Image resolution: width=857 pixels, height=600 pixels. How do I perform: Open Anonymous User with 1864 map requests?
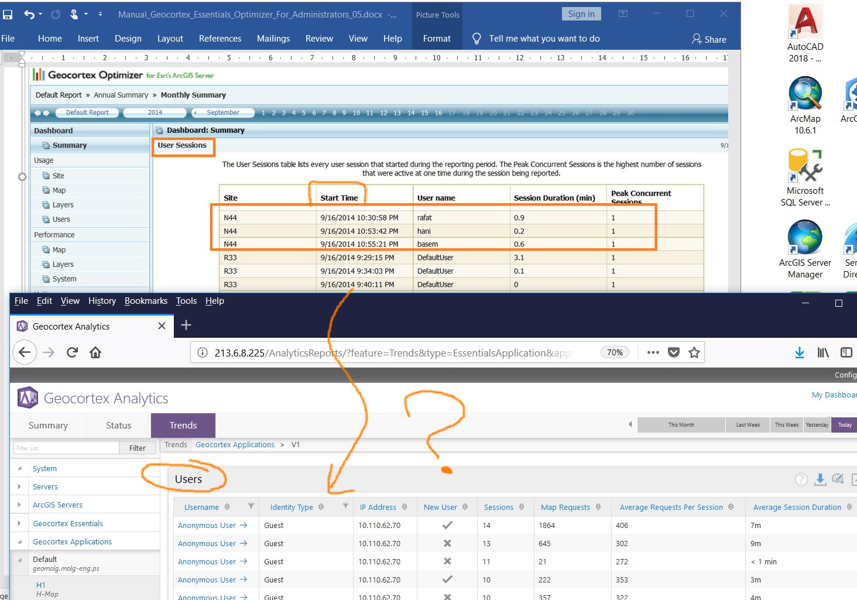212,526
